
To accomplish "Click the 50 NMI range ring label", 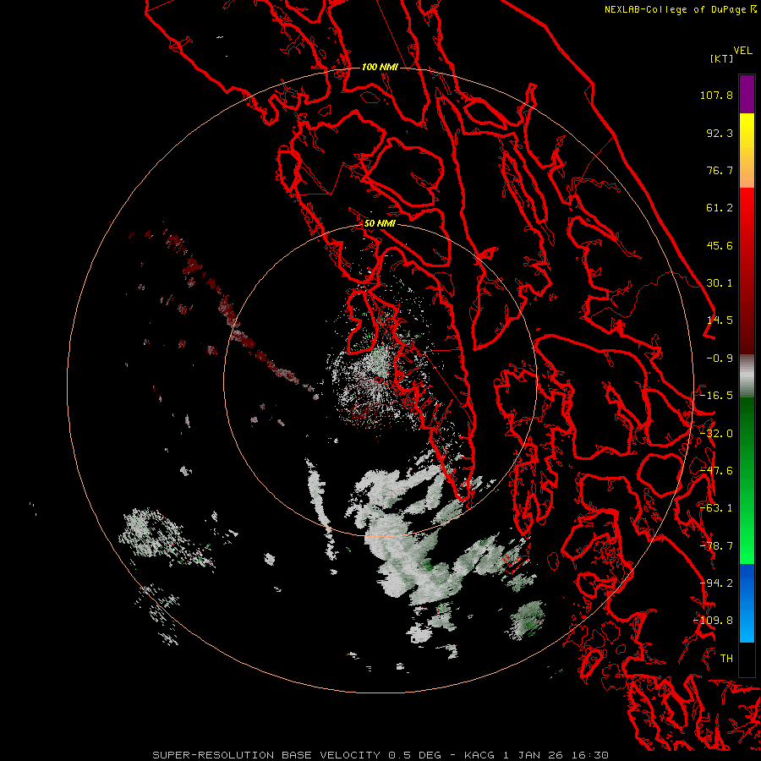I will pos(380,223).
